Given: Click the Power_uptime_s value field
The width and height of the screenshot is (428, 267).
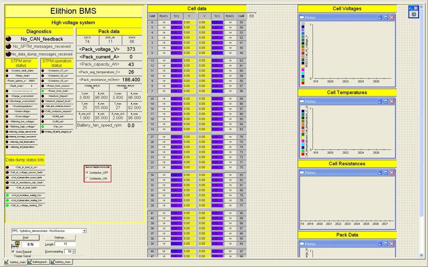Looking at the screenshot, I should pos(32,81).
